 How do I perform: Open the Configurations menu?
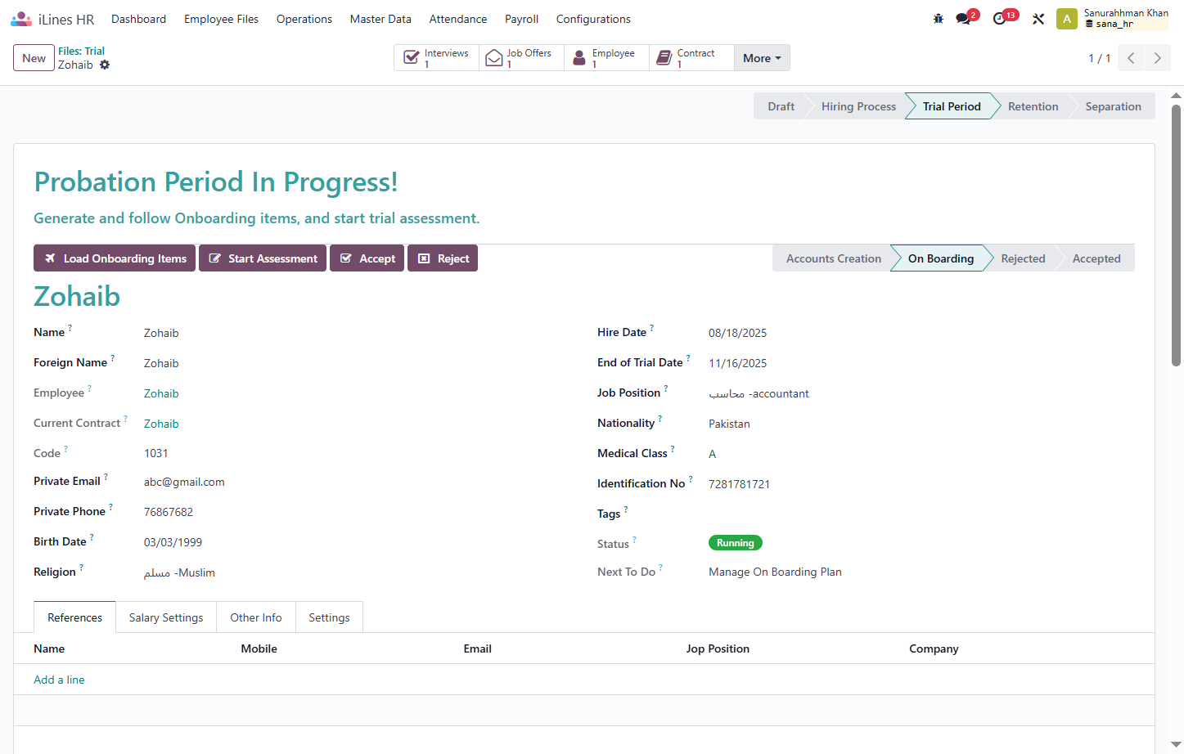point(593,19)
